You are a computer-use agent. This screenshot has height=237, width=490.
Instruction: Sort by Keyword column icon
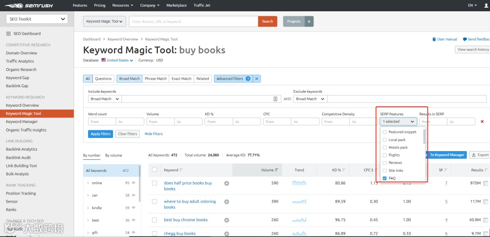click(x=181, y=170)
